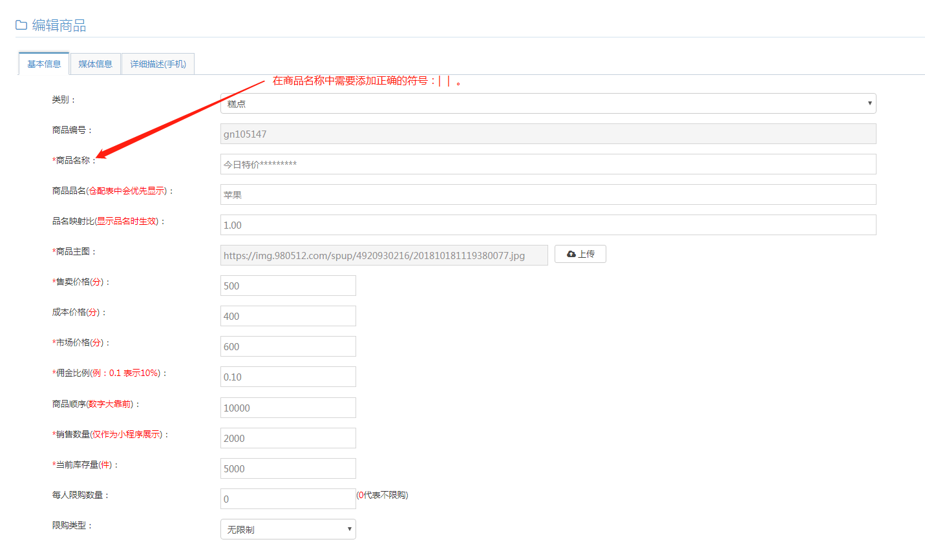The height and width of the screenshot is (544, 925).
Task: Click the 限购类型： label
Action: [x=72, y=525]
